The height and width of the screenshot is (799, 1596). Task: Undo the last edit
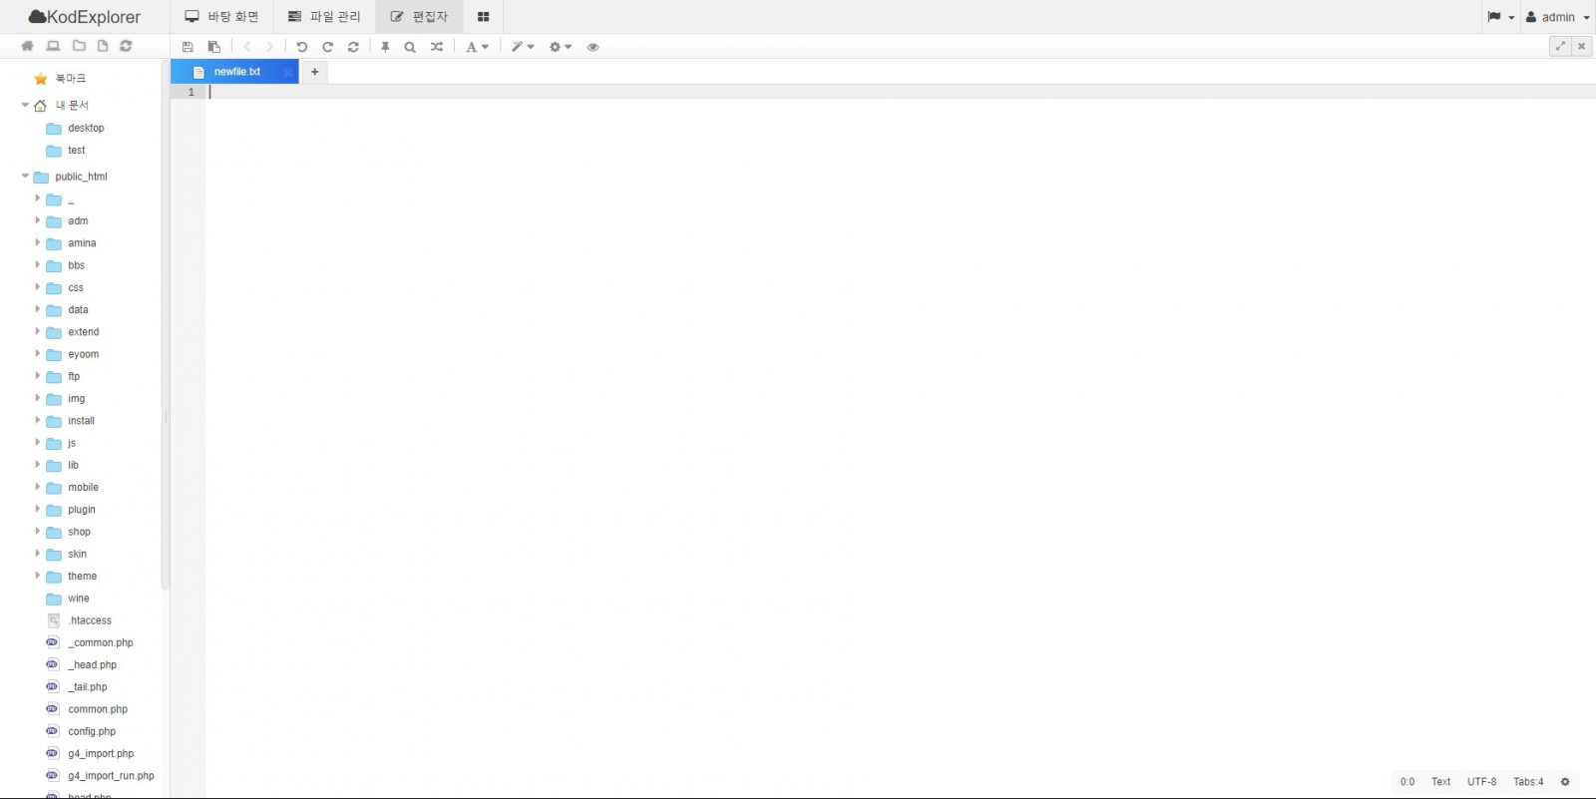tap(301, 47)
